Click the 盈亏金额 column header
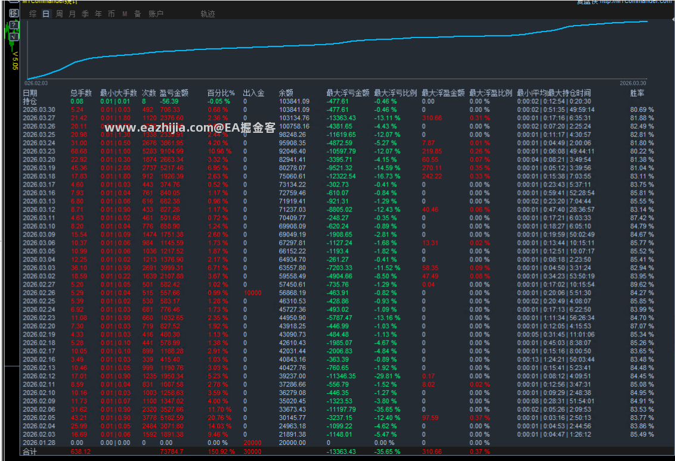 [x=174, y=93]
